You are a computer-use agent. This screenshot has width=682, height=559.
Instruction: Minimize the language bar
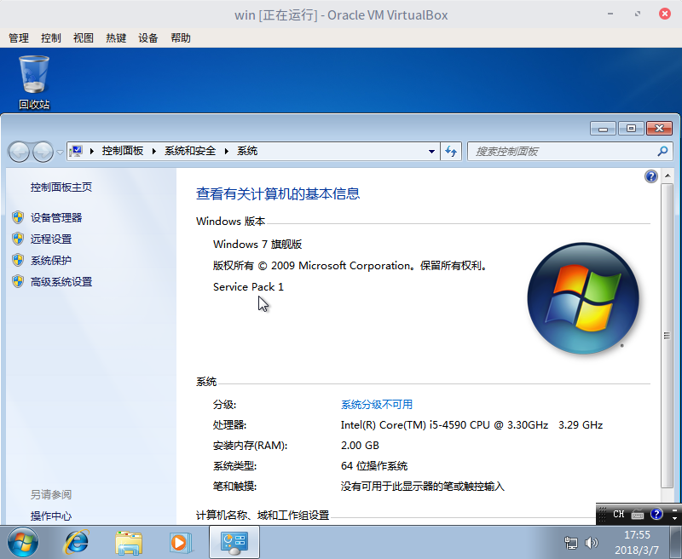click(x=674, y=510)
